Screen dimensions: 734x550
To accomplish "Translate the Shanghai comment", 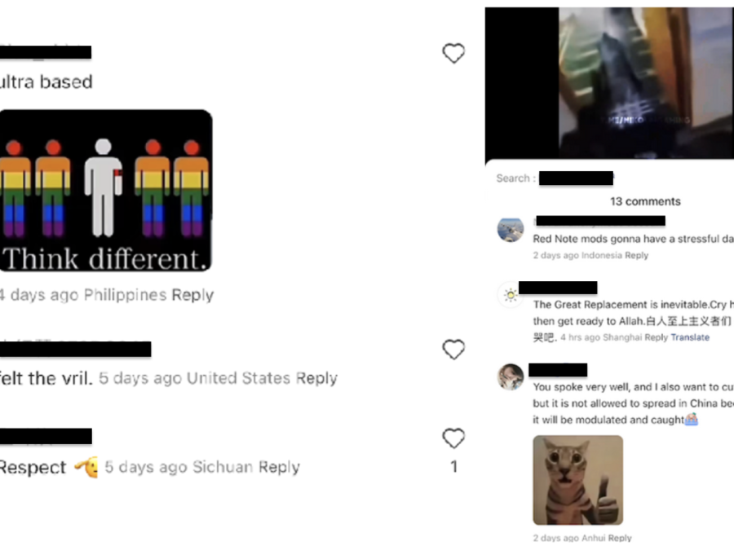I will (690, 337).
